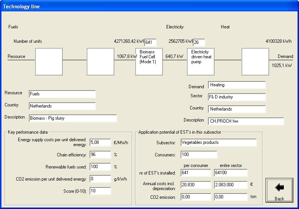299x209 pixels.
Task: Click the entire sector column header
Action: pyautogui.click(x=231, y=165)
